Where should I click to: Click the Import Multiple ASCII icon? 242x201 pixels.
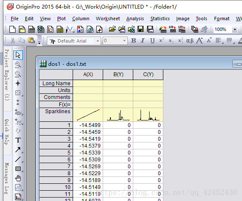click(182, 29)
